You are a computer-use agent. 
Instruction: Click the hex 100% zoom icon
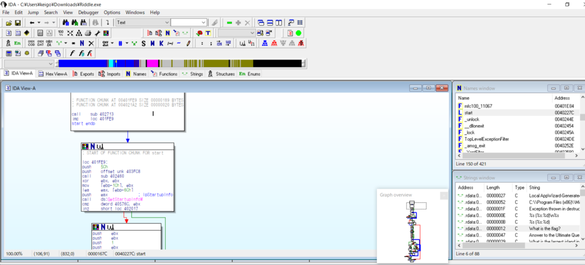(x=61, y=33)
